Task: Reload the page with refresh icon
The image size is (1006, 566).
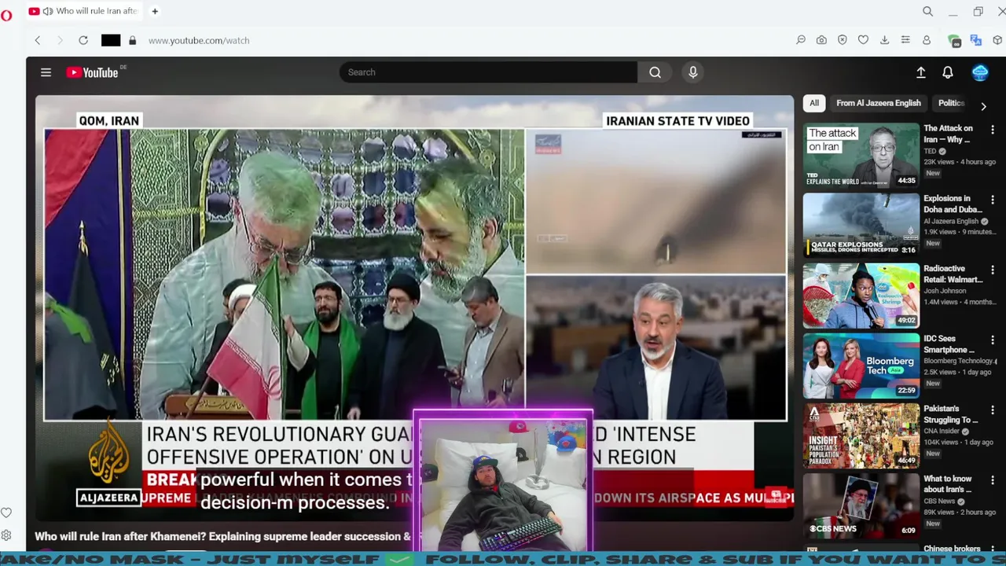Action: (83, 40)
